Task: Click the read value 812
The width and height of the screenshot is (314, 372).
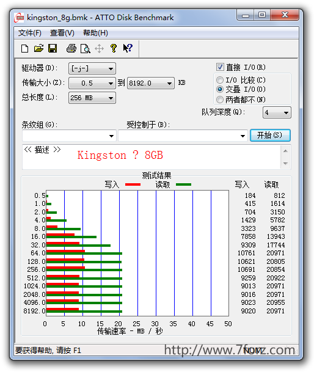Action: 279,195
